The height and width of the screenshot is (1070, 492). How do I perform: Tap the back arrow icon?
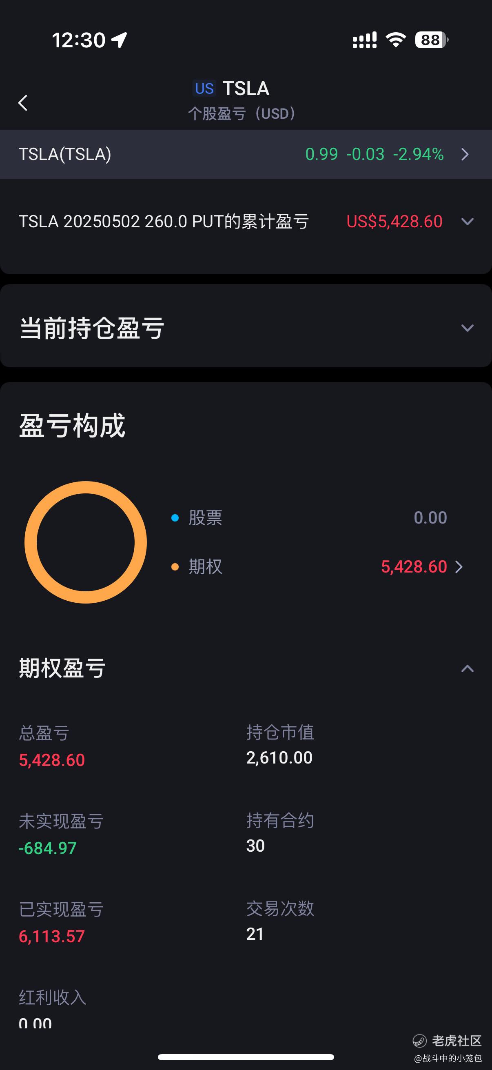point(23,102)
